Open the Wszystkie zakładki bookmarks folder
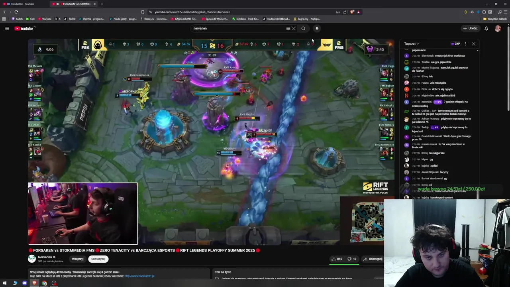Screen dimensions: 510x287 (x=495, y=19)
